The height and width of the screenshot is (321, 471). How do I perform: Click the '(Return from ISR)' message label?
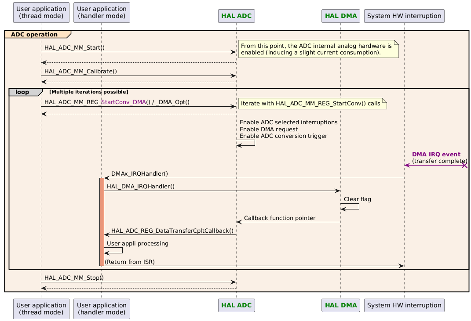[130, 262]
